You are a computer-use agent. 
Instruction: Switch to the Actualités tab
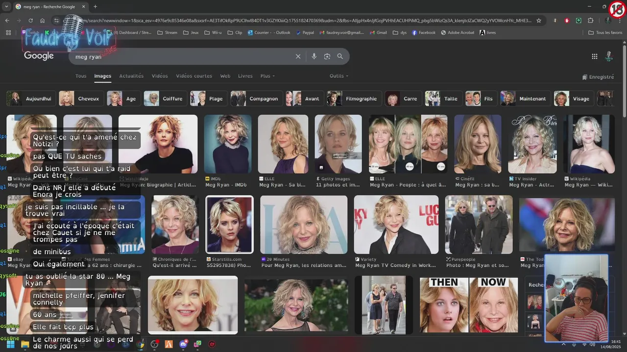(131, 76)
